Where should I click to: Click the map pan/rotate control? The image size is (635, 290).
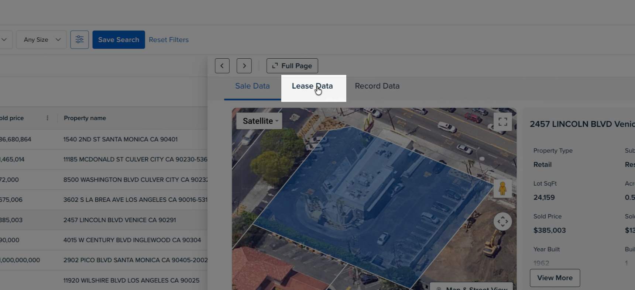point(502,221)
